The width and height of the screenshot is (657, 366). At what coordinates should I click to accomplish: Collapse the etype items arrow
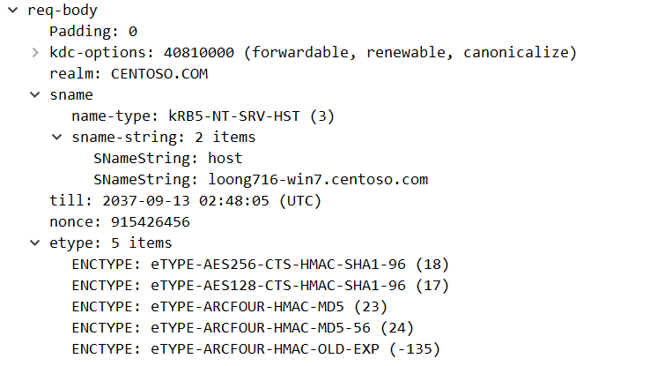pyautogui.click(x=34, y=243)
